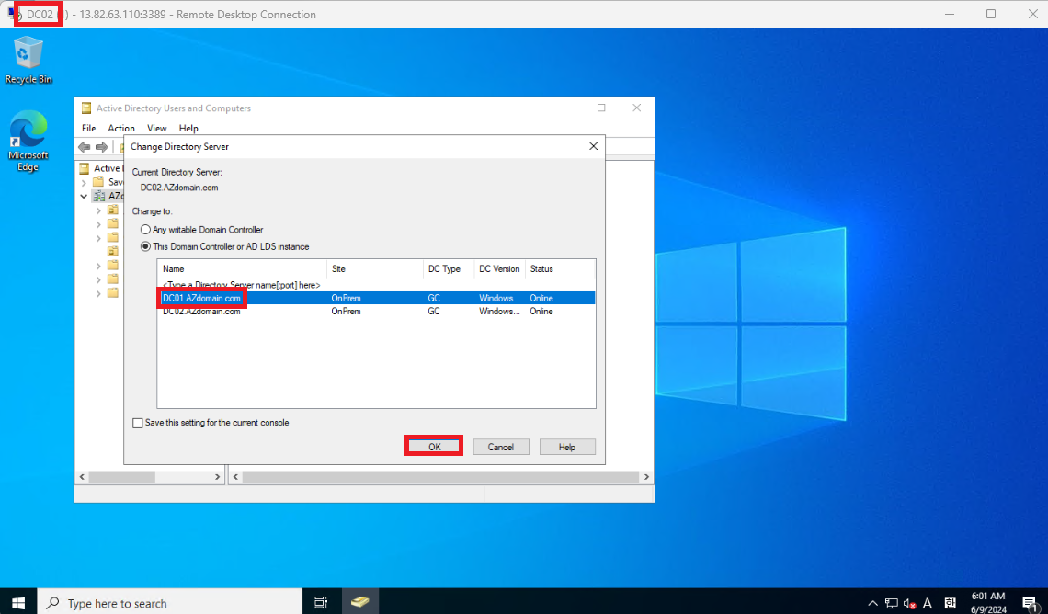1048x614 pixels.
Task: Click the taskbar search box
Action: click(170, 603)
